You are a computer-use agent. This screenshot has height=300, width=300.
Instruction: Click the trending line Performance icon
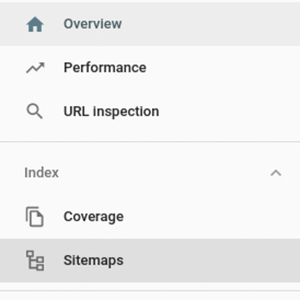(35, 68)
